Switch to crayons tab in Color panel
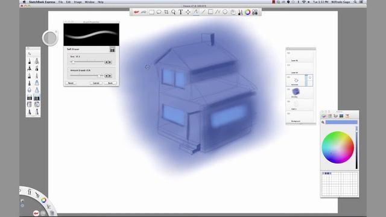Viewport: 386px width, 217px height. click(x=347, y=116)
